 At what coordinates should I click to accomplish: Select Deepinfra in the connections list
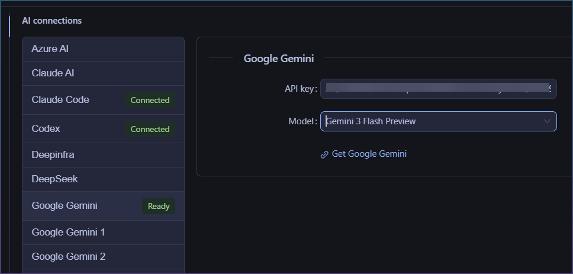coord(103,155)
